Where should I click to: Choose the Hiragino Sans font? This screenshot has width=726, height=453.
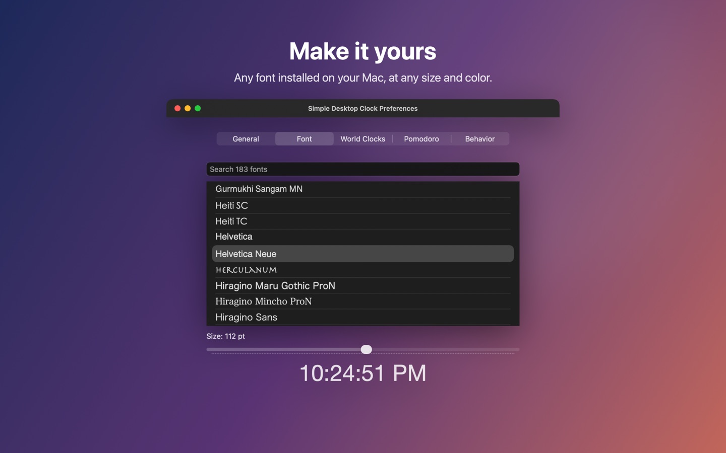[x=363, y=317]
